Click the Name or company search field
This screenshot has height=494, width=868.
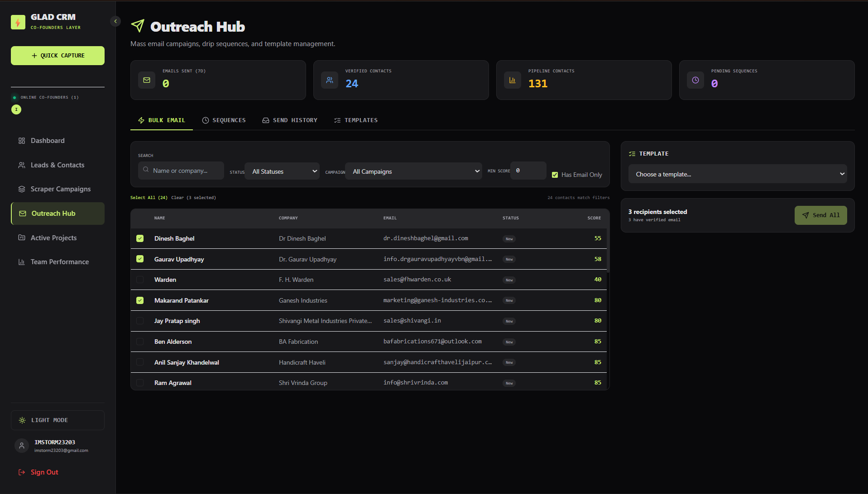[x=181, y=171]
